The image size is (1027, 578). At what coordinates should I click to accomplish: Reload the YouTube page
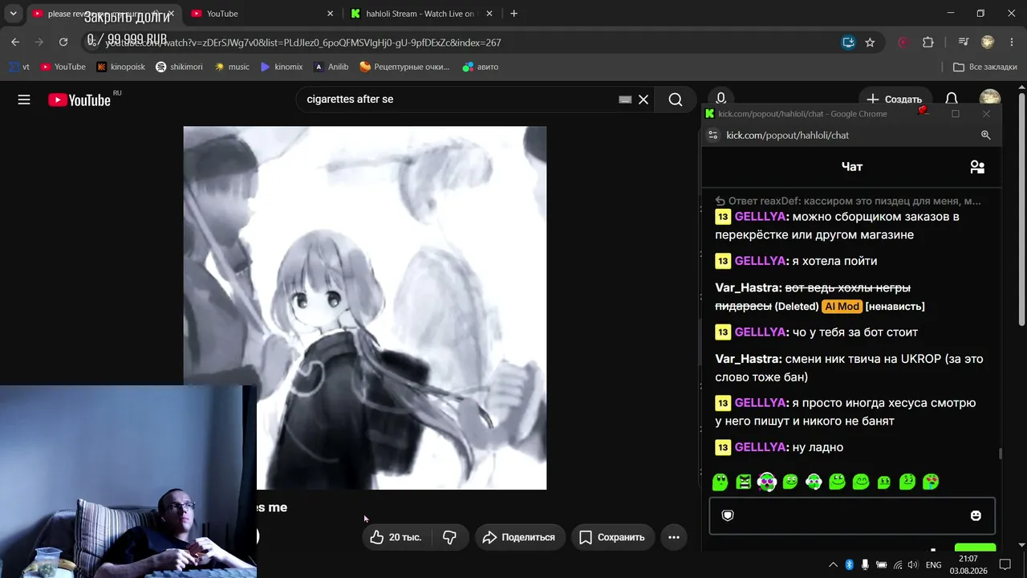[x=63, y=43]
